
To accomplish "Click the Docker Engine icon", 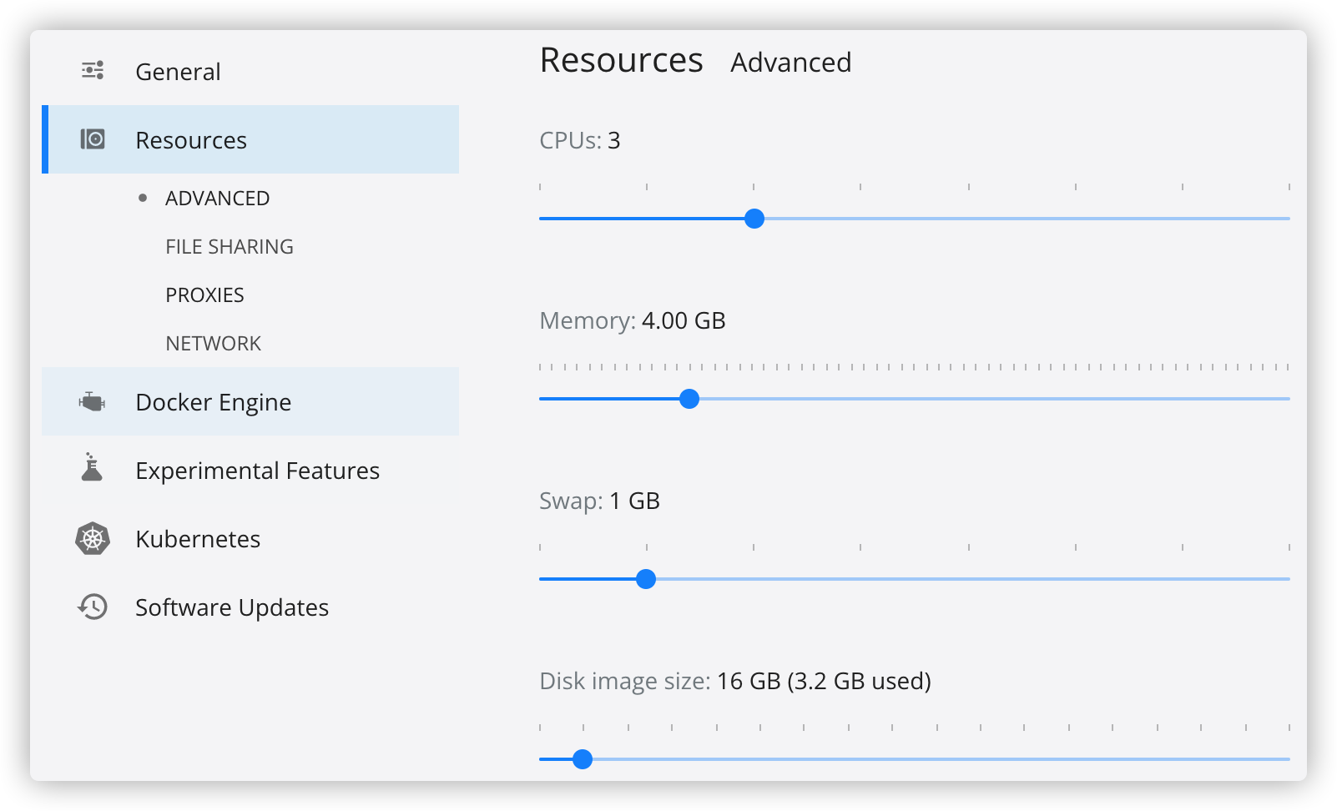I will tap(92, 401).
